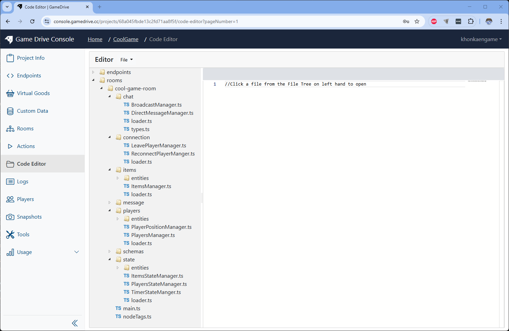The width and height of the screenshot is (509, 331).
Task: Open the khonkaengame account menu
Action: [481, 39]
